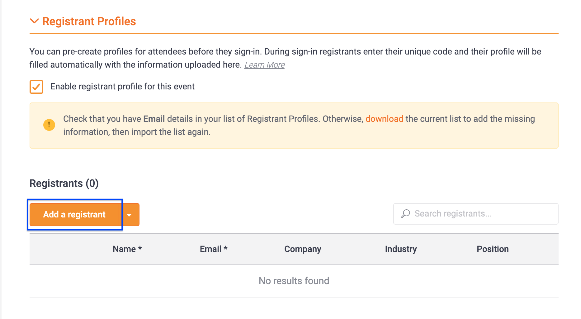This screenshot has width=581, height=319.
Task: Select the Industry column header
Action: click(401, 249)
